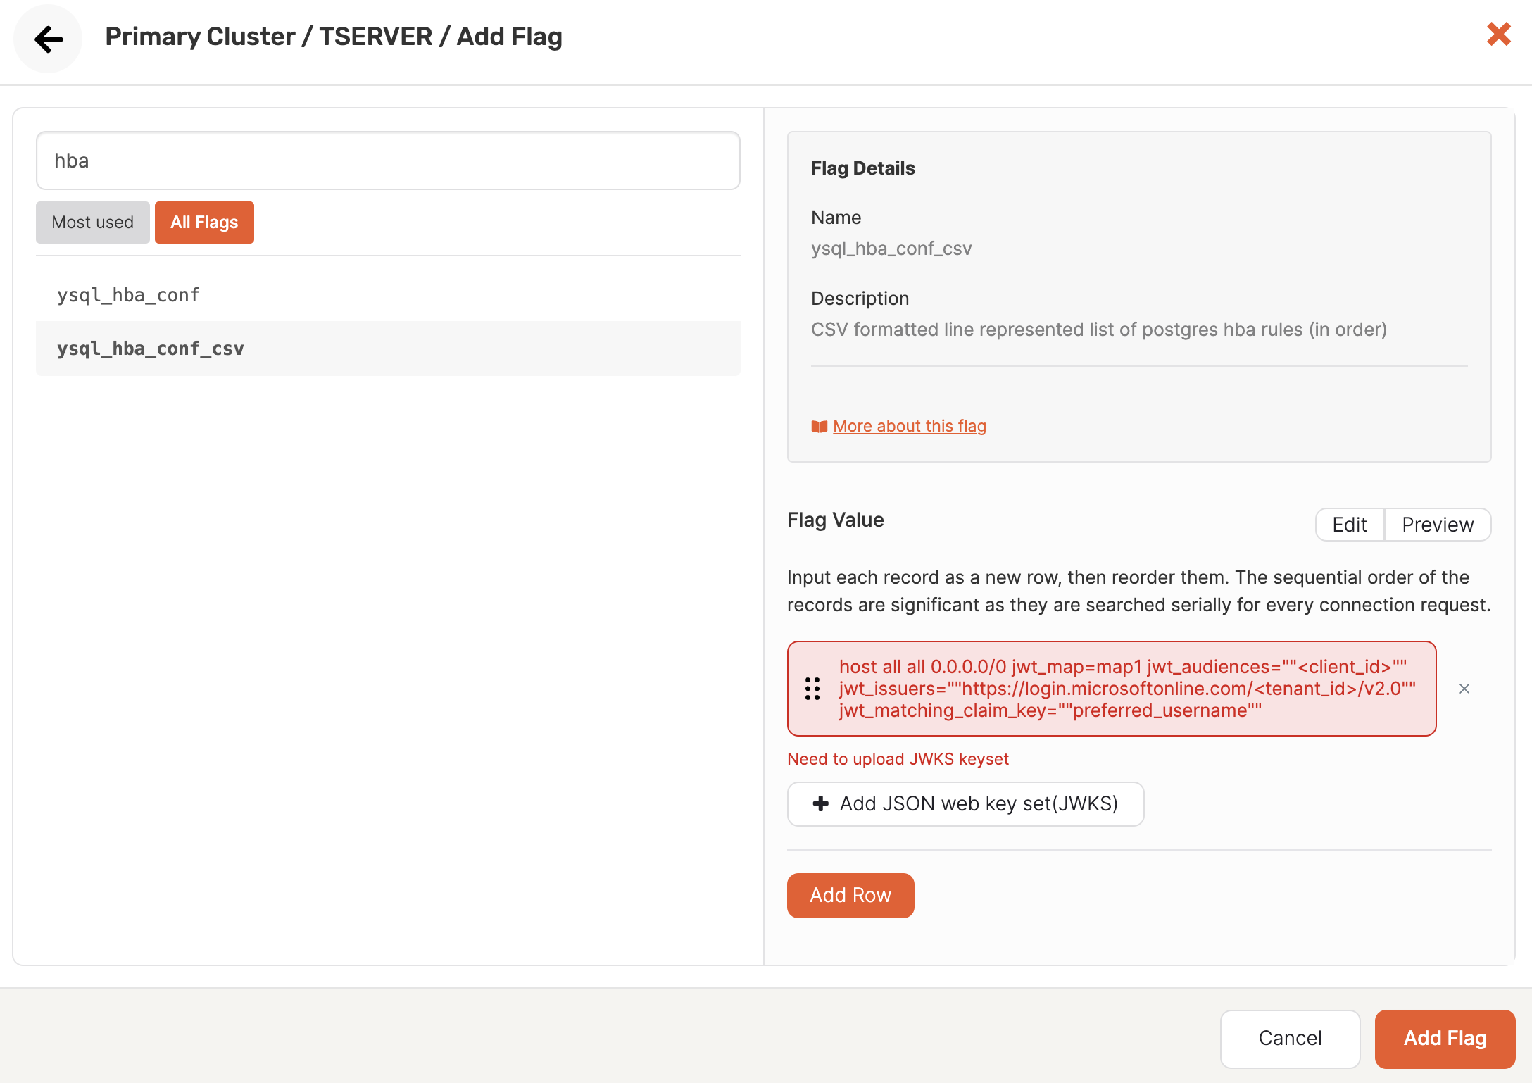1532x1083 pixels.
Task: Click the Add JSON web key set icon
Action: [x=821, y=803]
